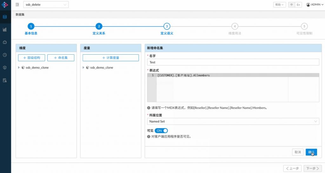Screen dimensions: 325x173
Task: Open the dashboard gauge sidebar icon
Action: coord(5,42)
